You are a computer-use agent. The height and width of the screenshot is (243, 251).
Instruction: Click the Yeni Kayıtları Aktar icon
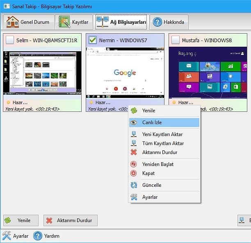coord(134,134)
